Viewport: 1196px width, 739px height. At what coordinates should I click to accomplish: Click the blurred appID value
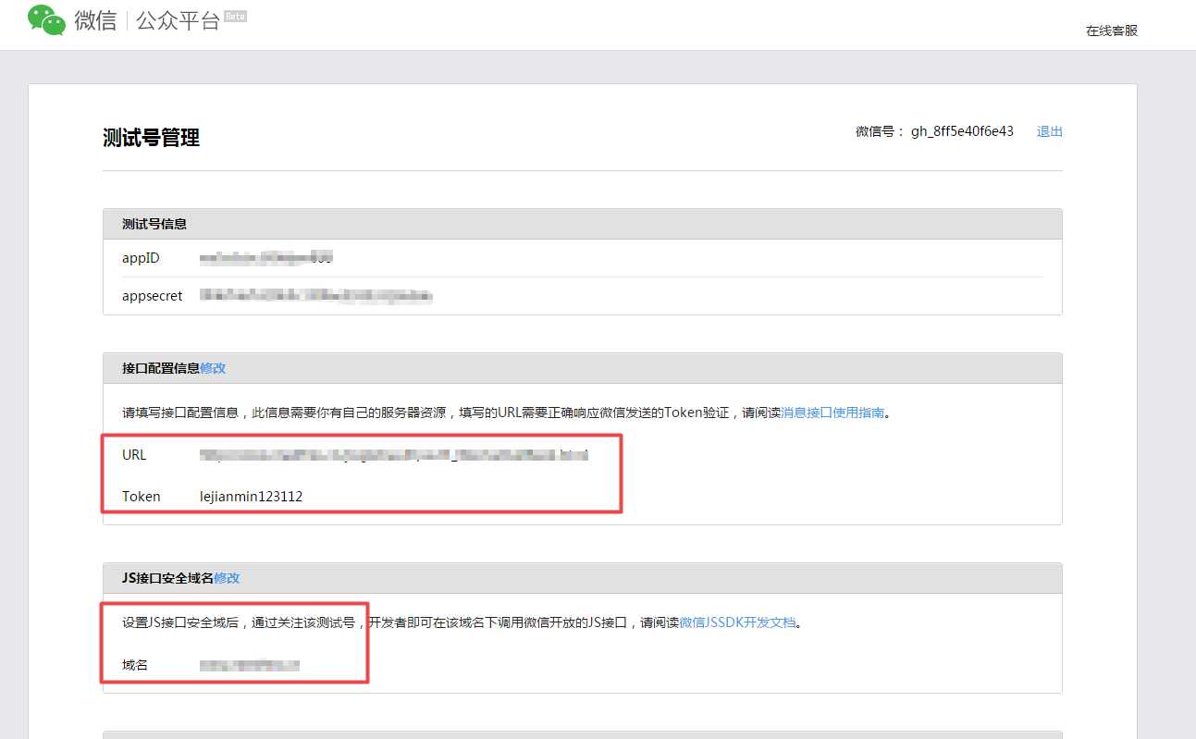(x=266, y=258)
